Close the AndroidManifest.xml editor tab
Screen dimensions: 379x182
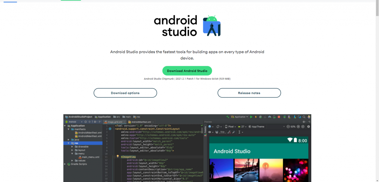[153, 122]
